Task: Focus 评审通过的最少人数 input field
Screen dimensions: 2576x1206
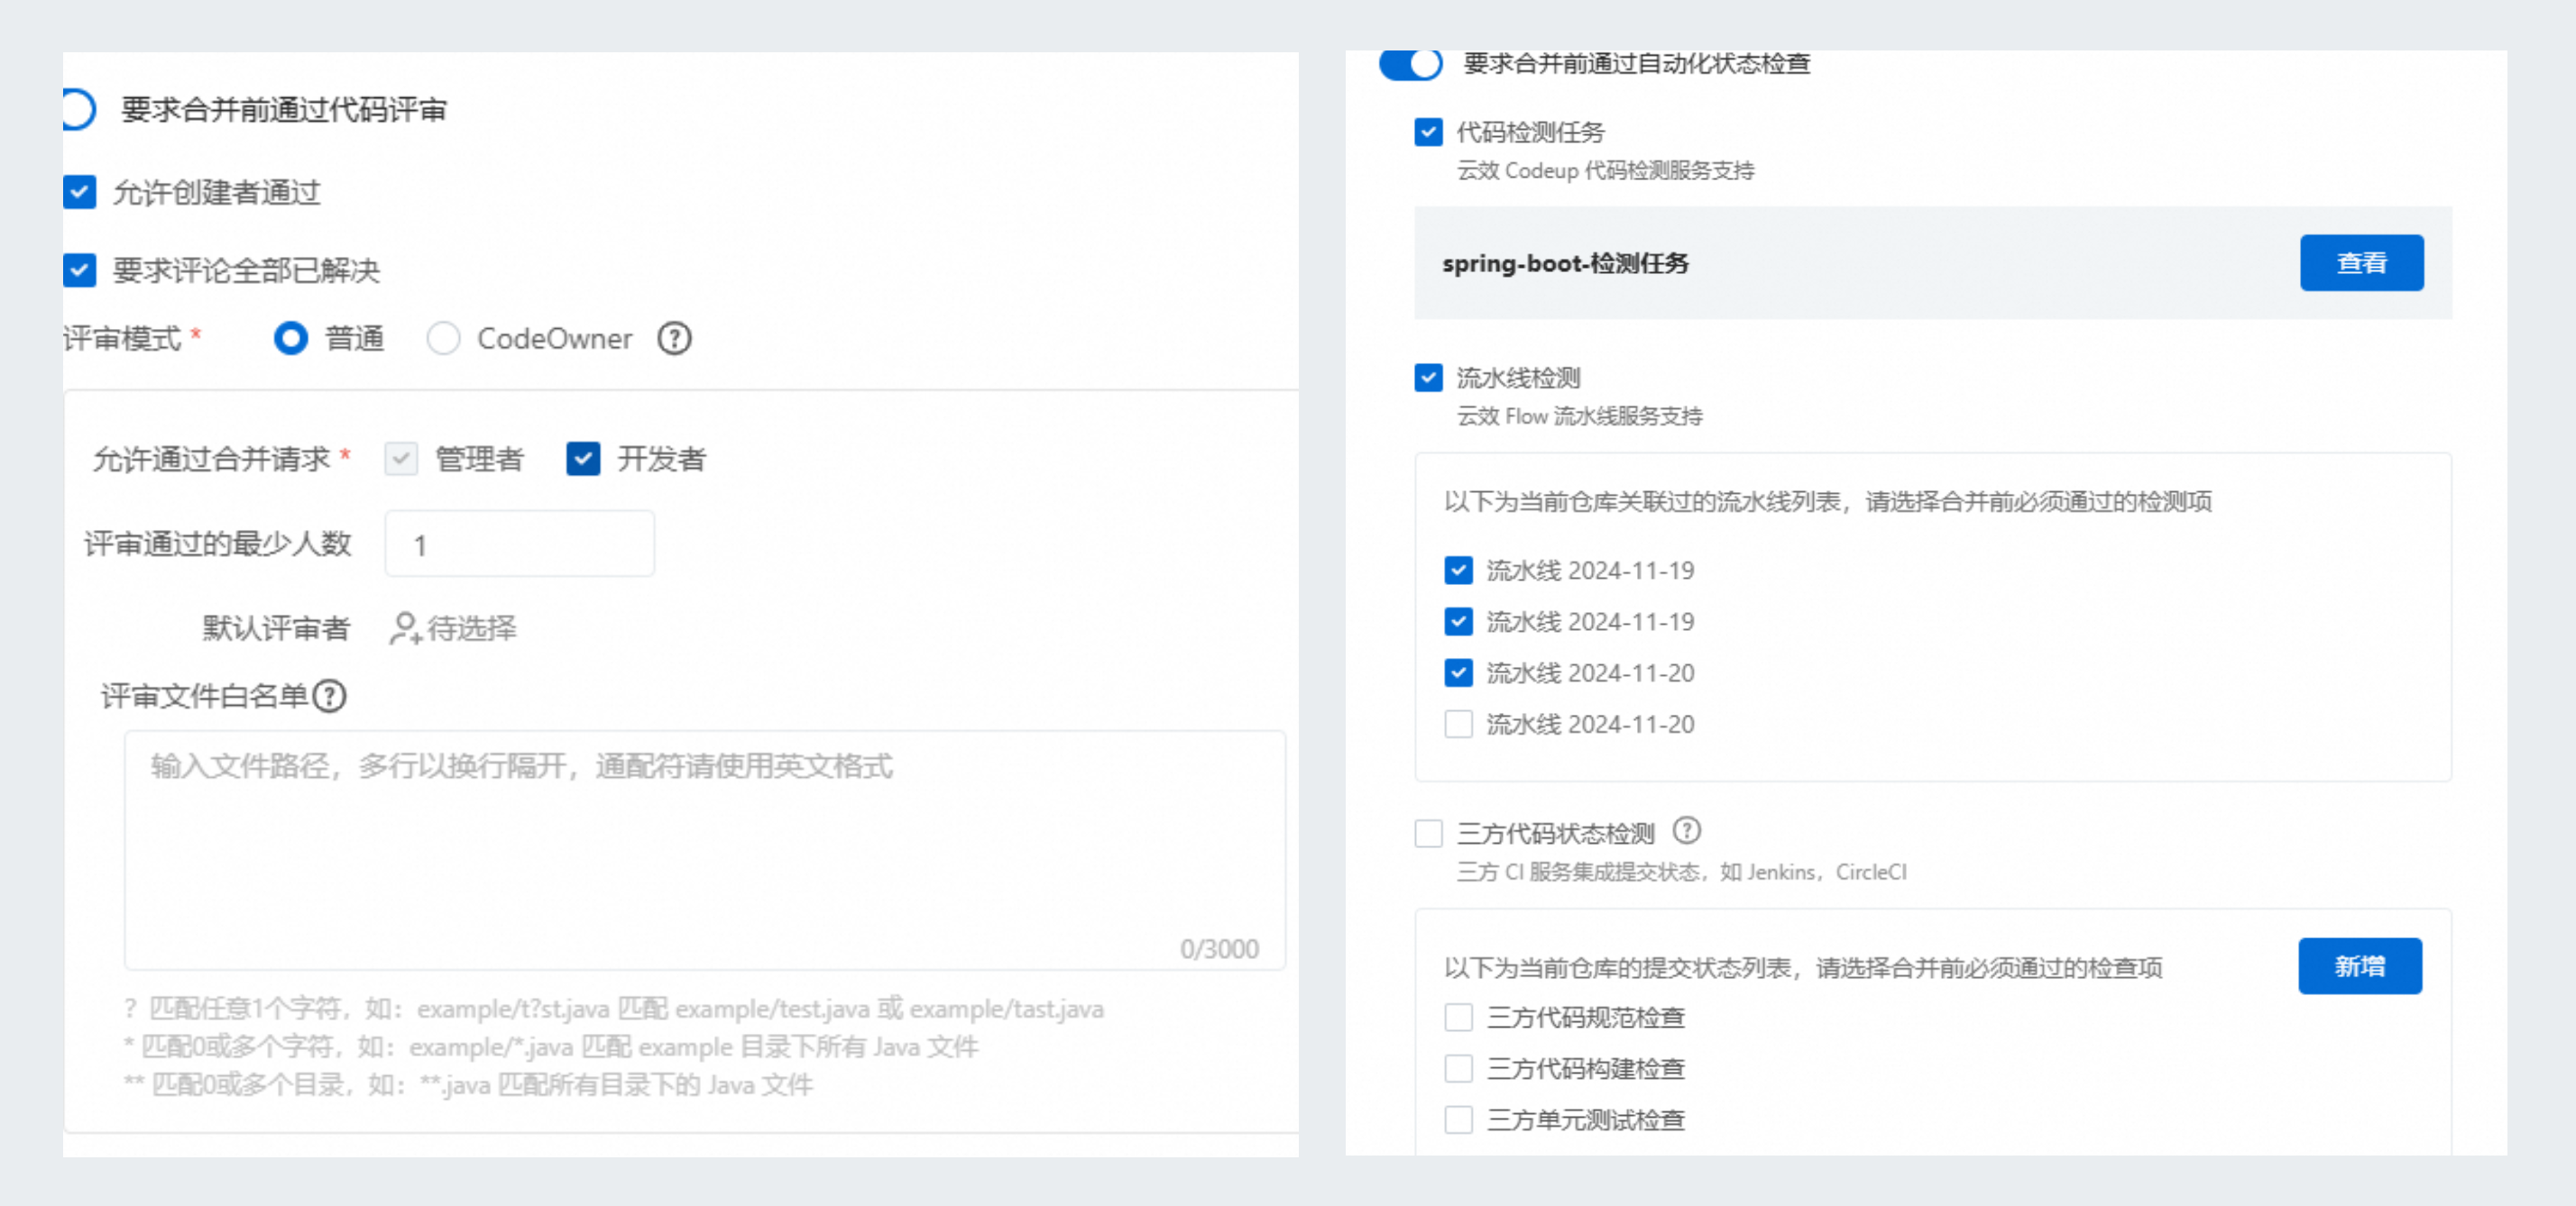Action: click(520, 544)
